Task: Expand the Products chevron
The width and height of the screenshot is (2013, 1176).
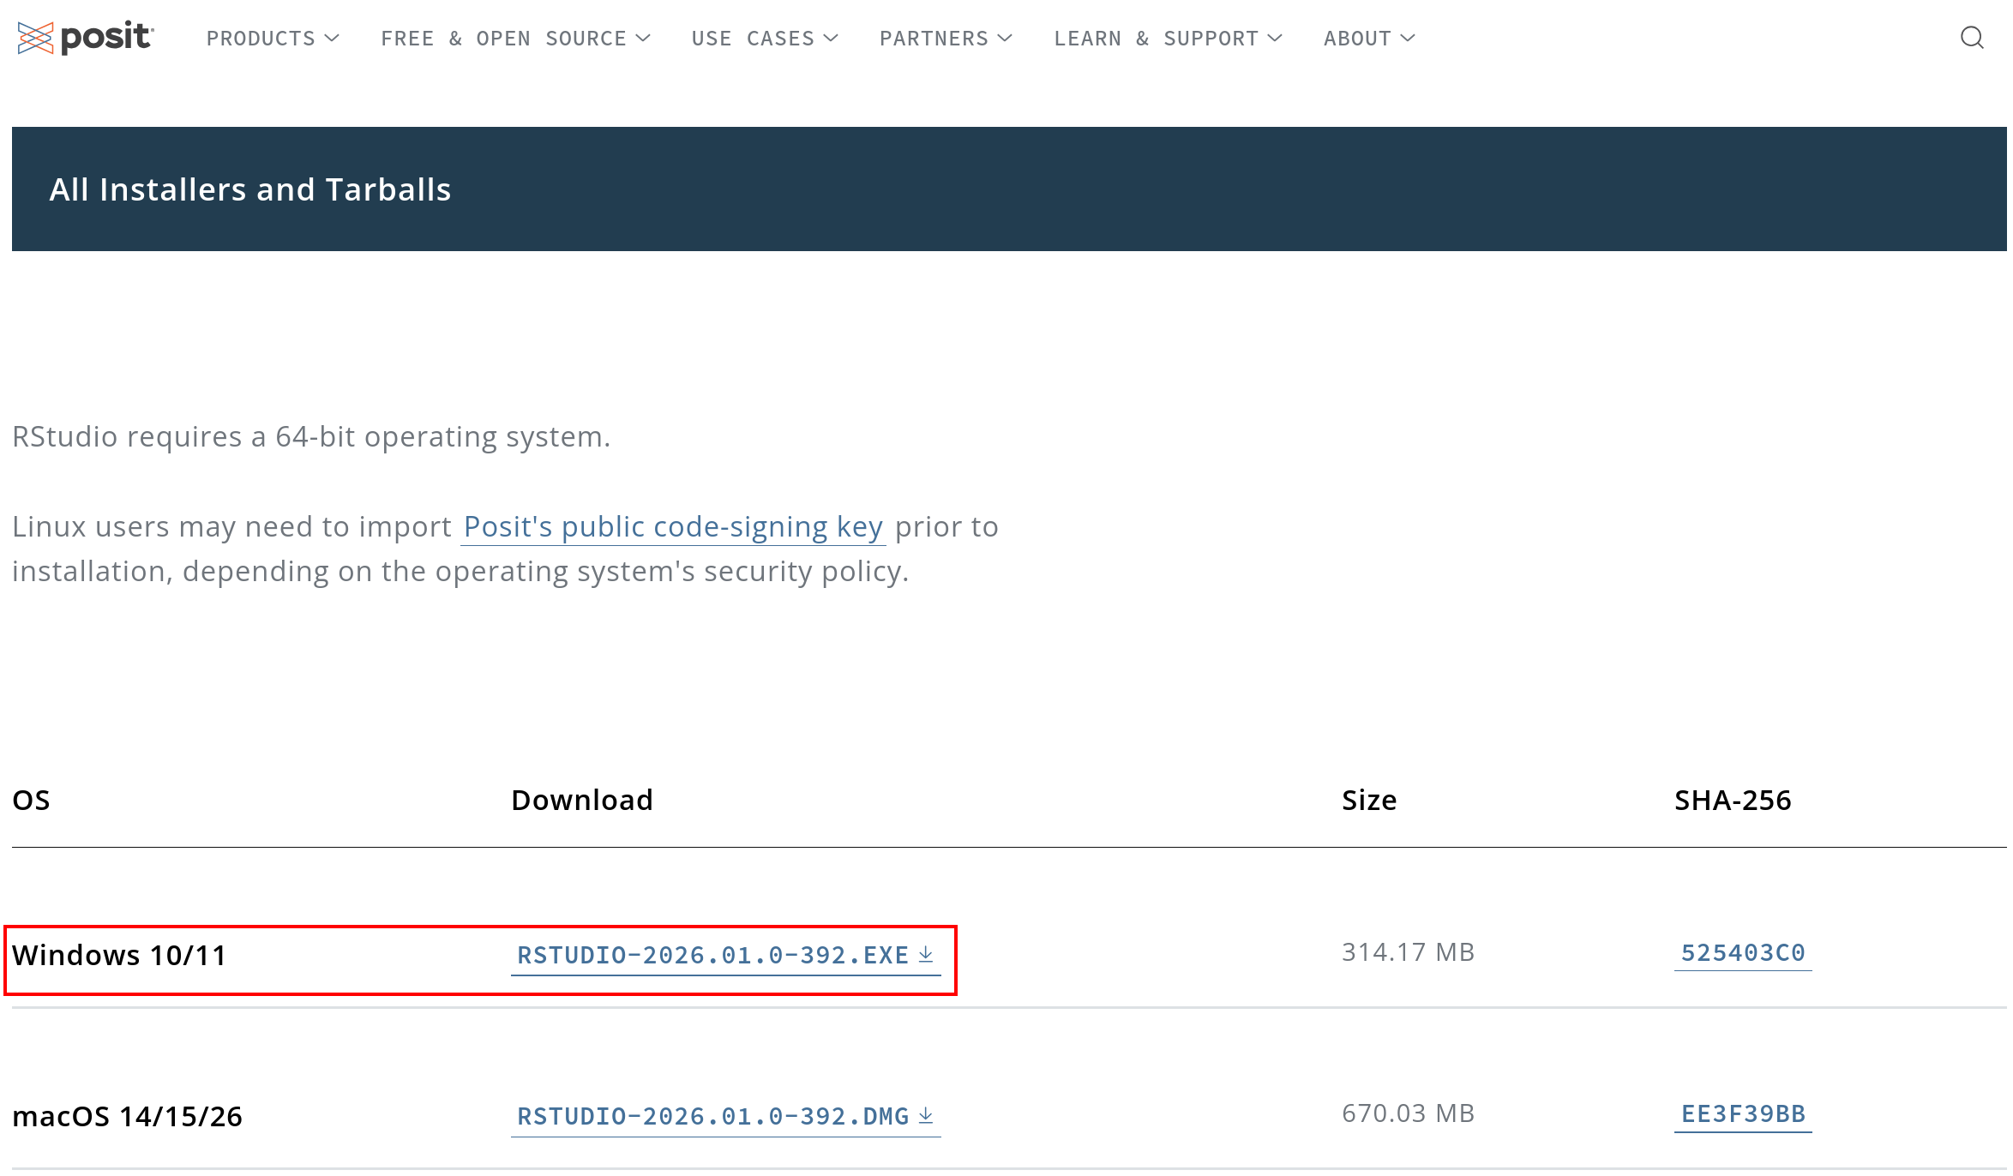Action: pos(333,39)
